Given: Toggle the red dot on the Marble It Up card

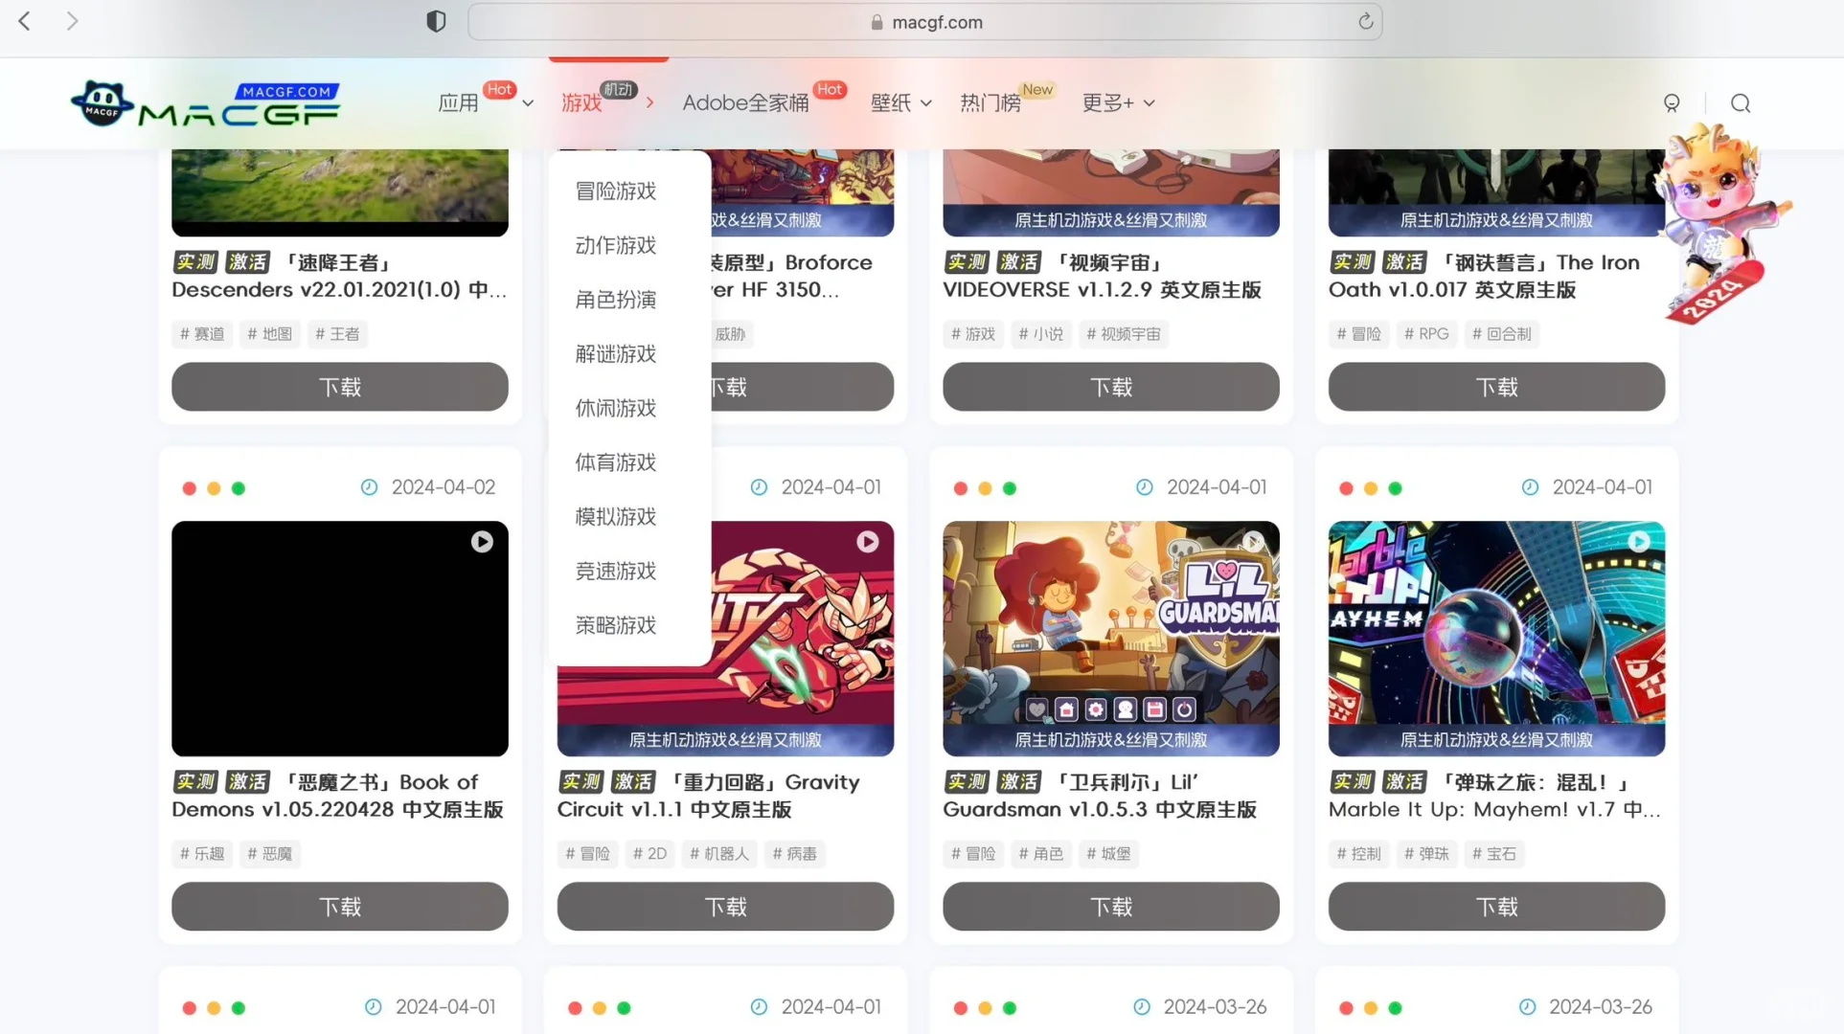Looking at the screenshot, I should [x=1346, y=488].
